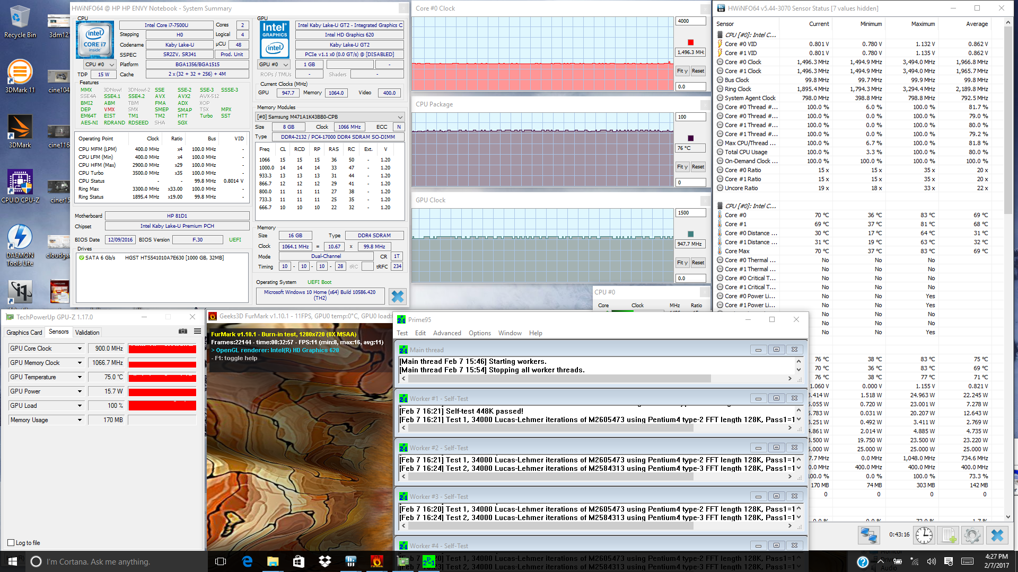This screenshot has width=1018, height=572.
Task: Click Fit y on the GPU Clock graph
Action: point(682,263)
